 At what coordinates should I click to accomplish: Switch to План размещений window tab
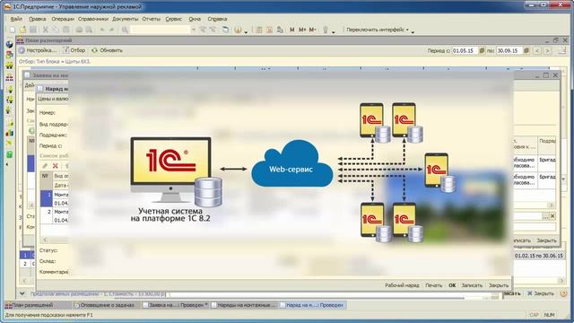tap(38, 305)
